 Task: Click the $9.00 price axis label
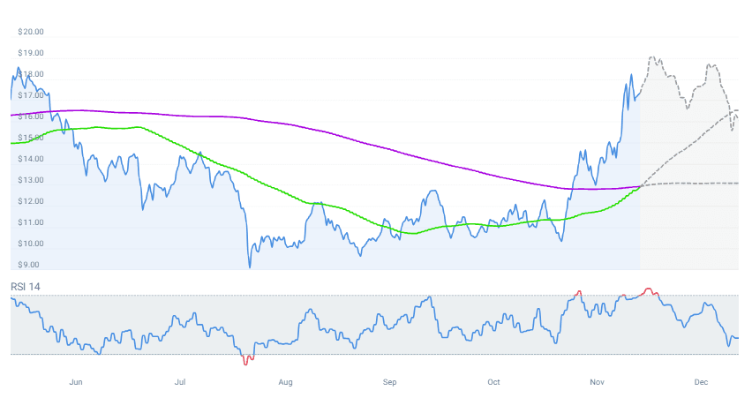tap(29, 264)
